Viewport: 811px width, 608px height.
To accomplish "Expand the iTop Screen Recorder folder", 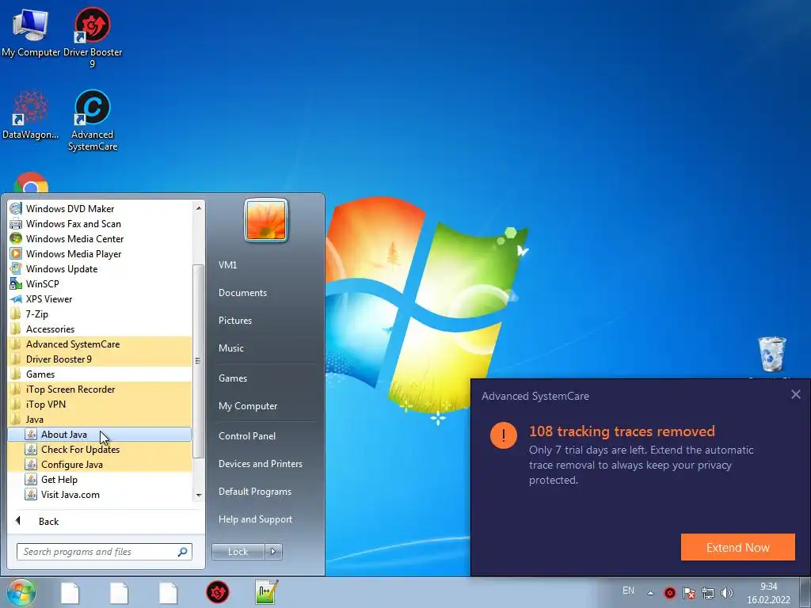I will coord(99,389).
